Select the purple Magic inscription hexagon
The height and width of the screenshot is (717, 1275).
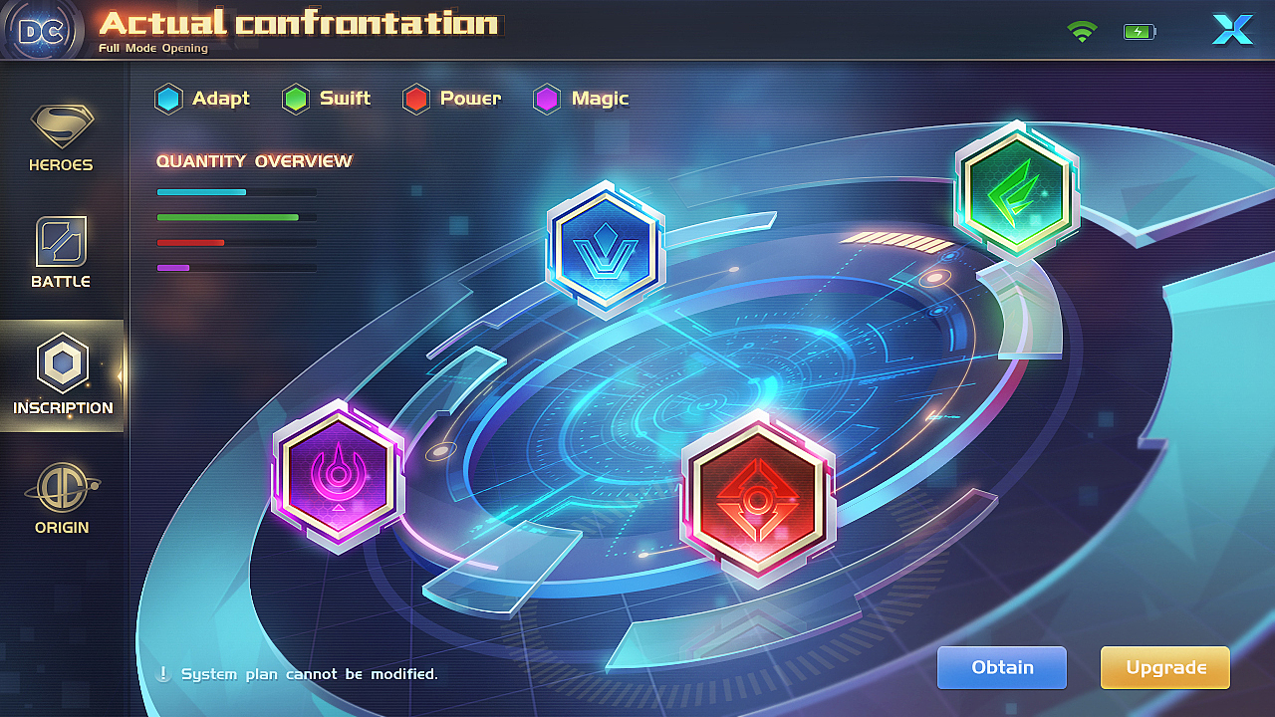pyautogui.click(x=340, y=476)
